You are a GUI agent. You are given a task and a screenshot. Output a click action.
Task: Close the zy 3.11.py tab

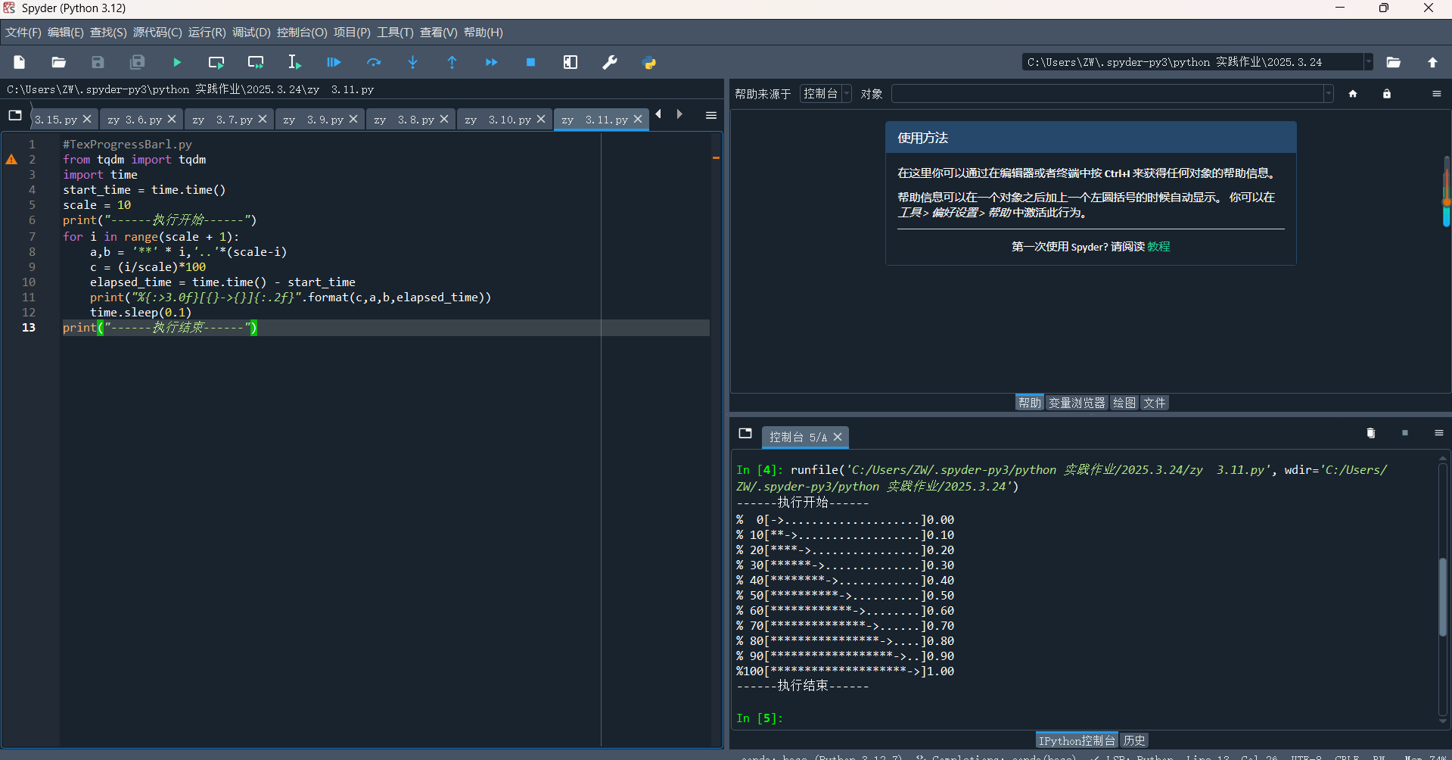click(638, 120)
